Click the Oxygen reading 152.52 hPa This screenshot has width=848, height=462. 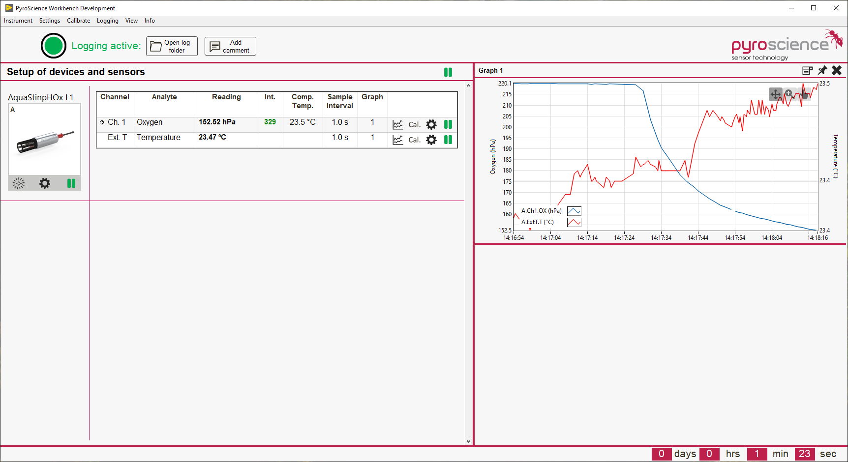pos(217,122)
